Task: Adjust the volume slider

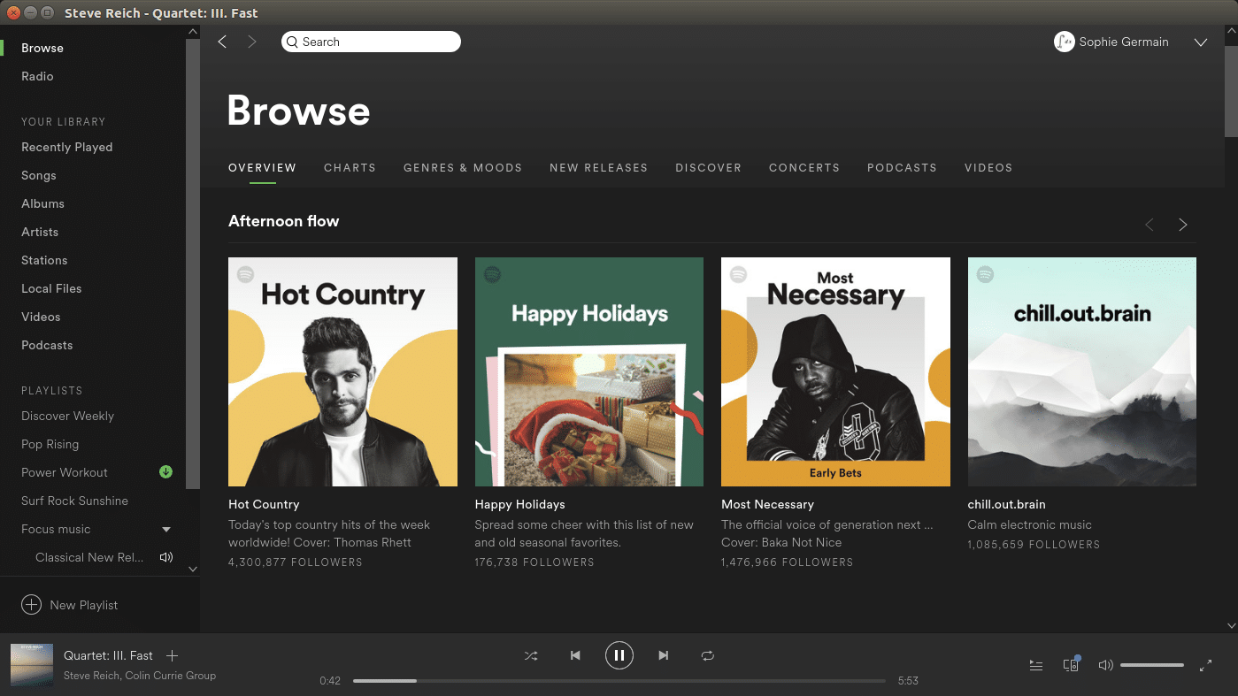Action: point(1152,665)
